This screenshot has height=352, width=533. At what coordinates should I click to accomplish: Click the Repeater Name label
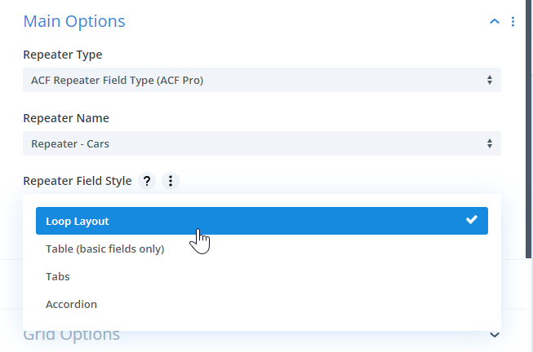[66, 118]
